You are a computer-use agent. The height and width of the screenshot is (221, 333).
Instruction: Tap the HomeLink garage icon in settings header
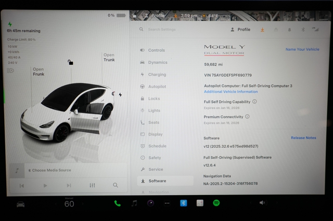[x=276, y=30]
